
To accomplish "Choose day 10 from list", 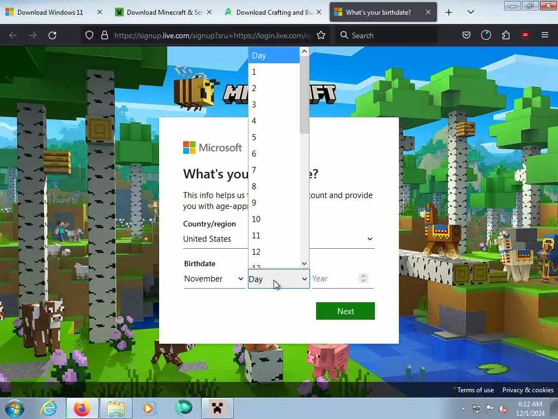I will [274, 219].
